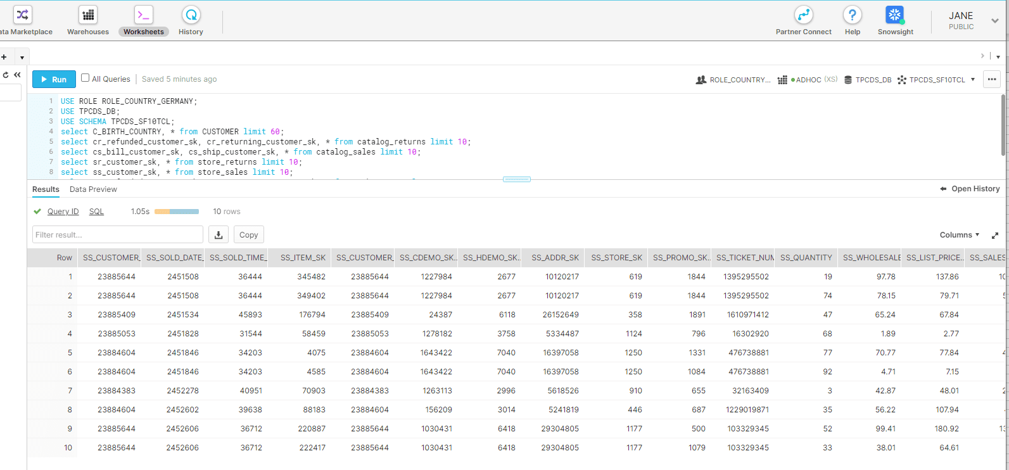Click the Saved 5 minutes ago status
This screenshot has height=470, width=1009.
pyautogui.click(x=179, y=79)
